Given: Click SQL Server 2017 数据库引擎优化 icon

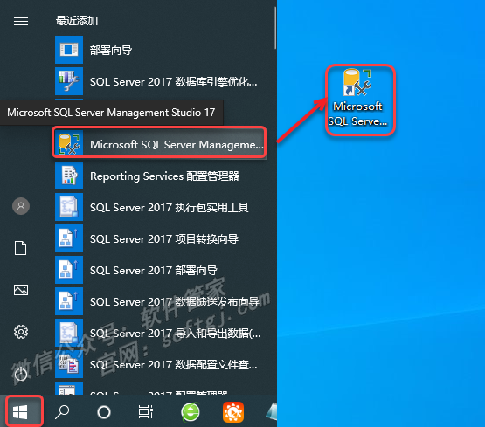Looking at the screenshot, I should 69,81.
